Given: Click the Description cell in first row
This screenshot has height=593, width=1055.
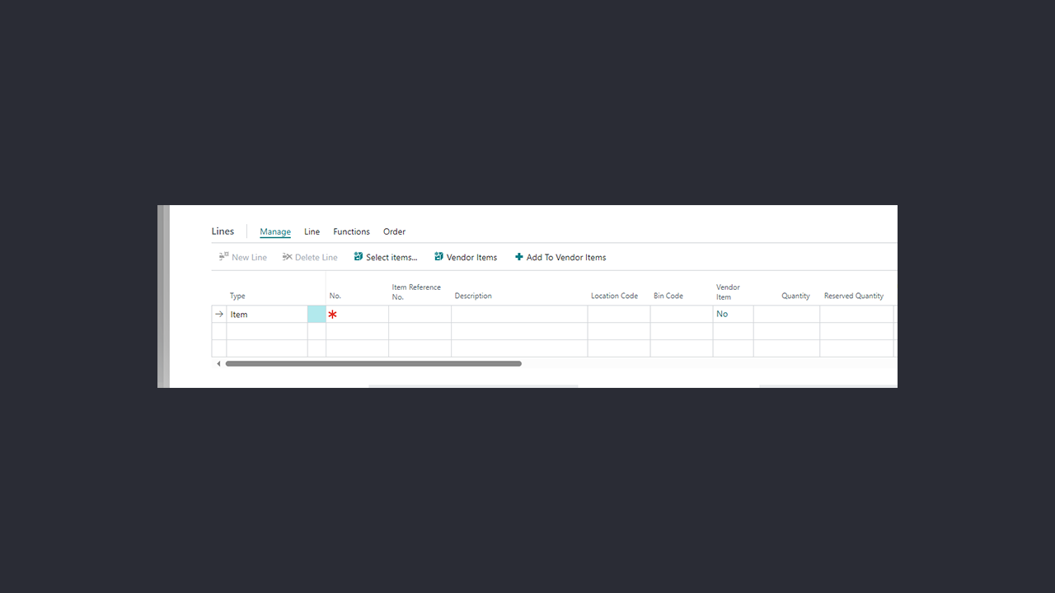Looking at the screenshot, I should [x=519, y=315].
